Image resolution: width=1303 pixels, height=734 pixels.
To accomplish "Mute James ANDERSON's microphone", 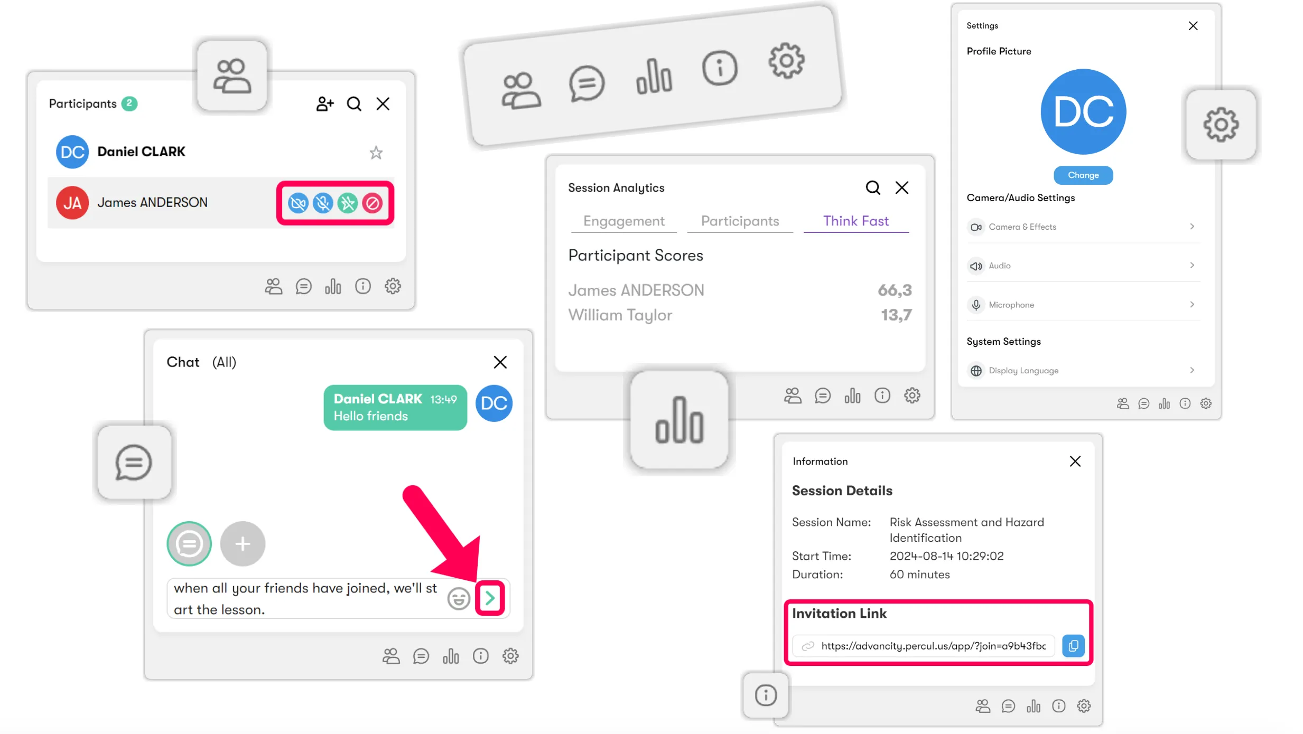I will [x=323, y=203].
